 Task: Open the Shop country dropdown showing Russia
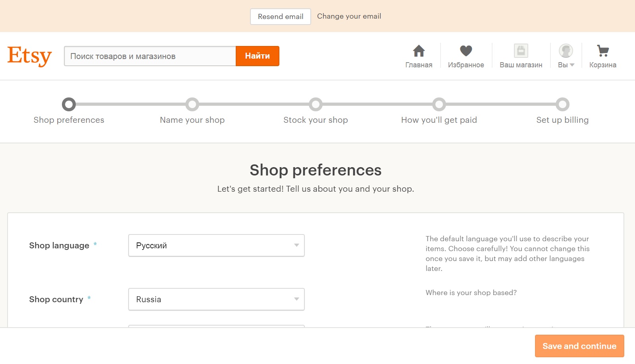pyautogui.click(x=216, y=299)
